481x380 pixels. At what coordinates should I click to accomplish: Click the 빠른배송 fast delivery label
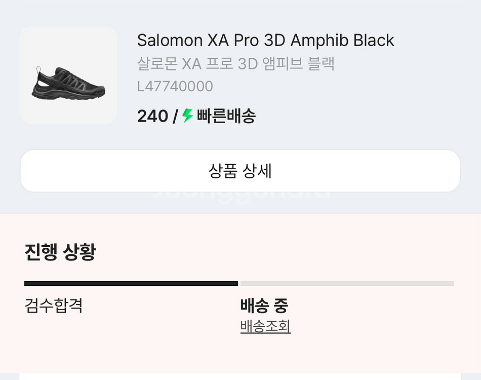coord(226,116)
